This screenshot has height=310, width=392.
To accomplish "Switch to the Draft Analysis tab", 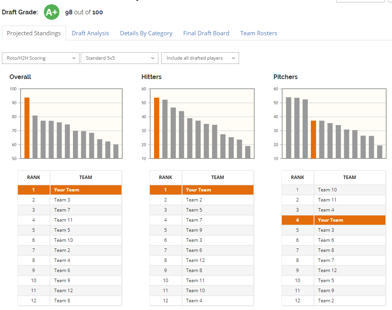I will pyautogui.click(x=90, y=33).
